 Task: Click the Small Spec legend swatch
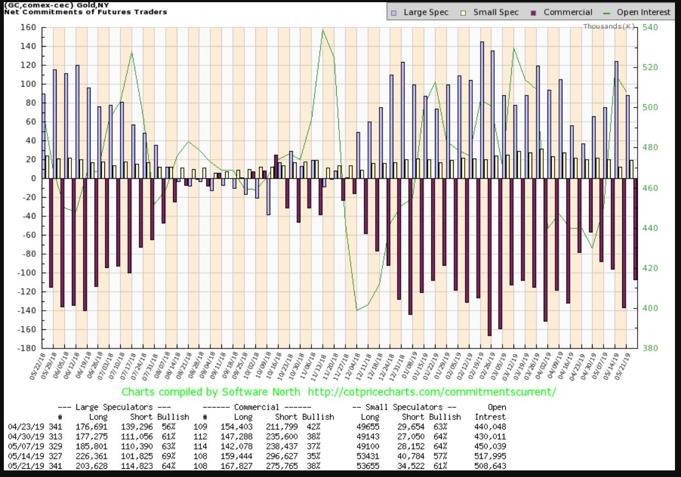(x=462, y=12)
